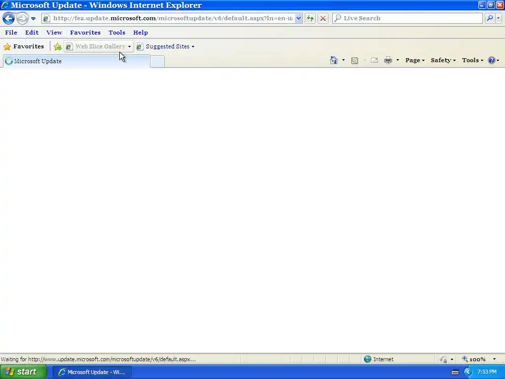505x379 pixels.
Task: Click Add to Favorites Bar star icon
Action: click(x=58, y=47)
